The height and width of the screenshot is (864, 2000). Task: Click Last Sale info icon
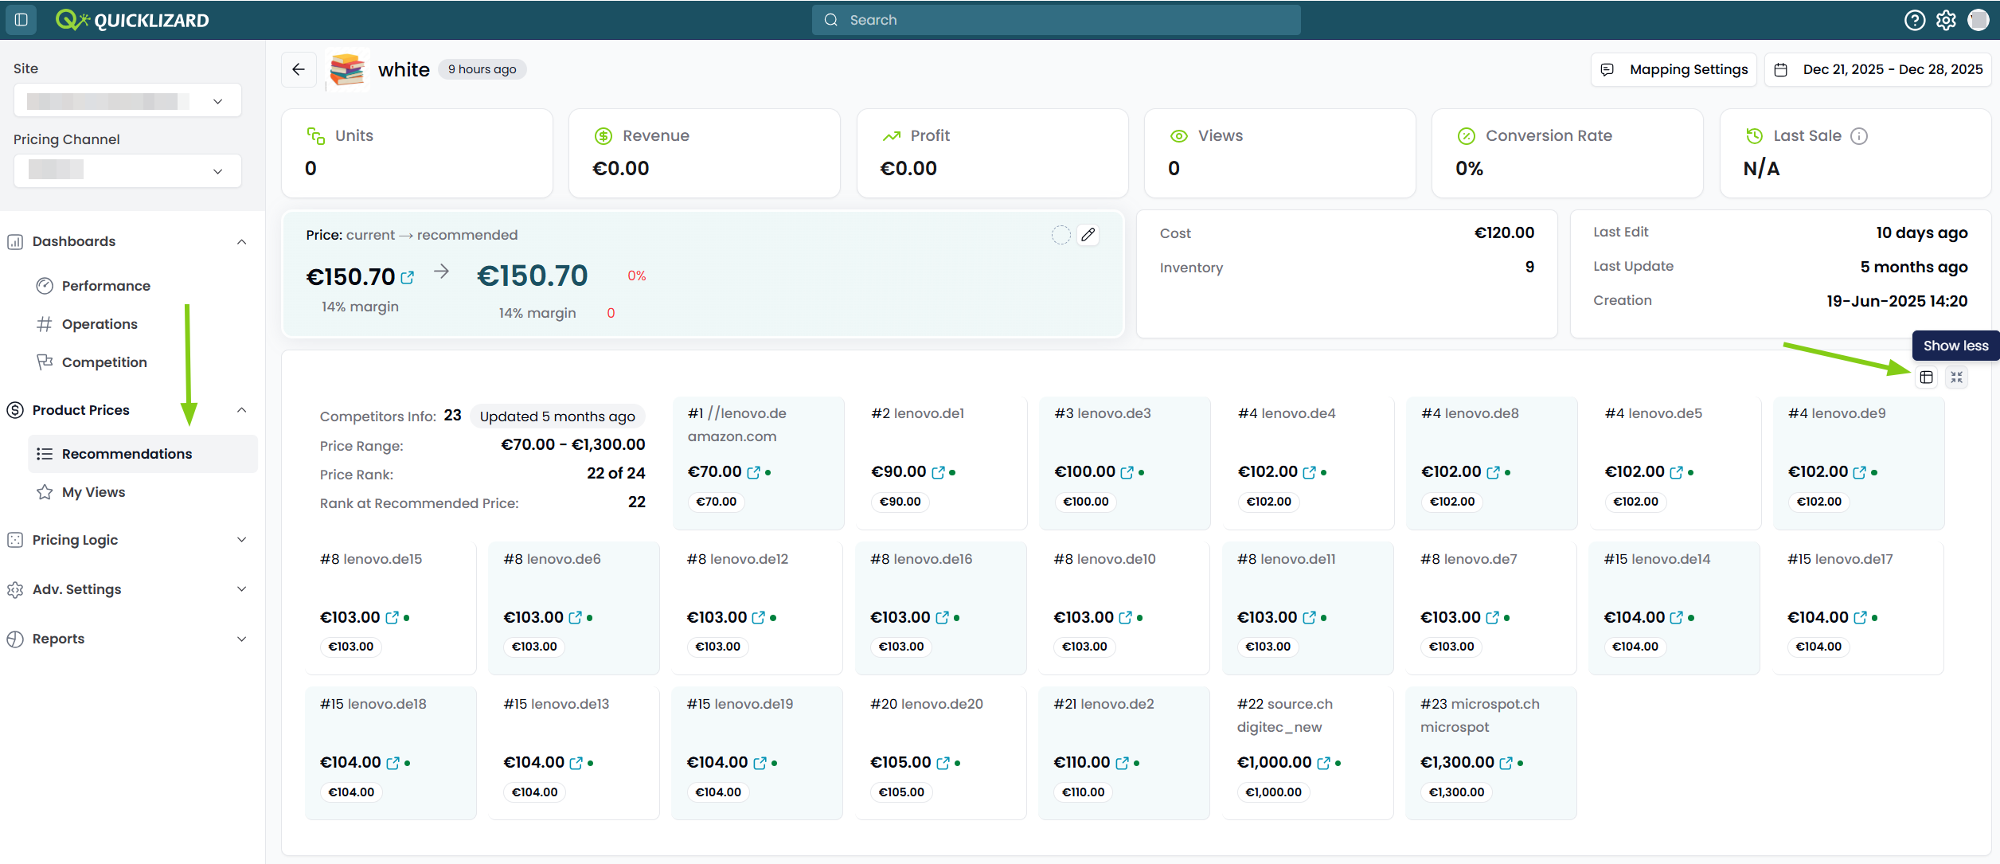(x=1858, y=136)
